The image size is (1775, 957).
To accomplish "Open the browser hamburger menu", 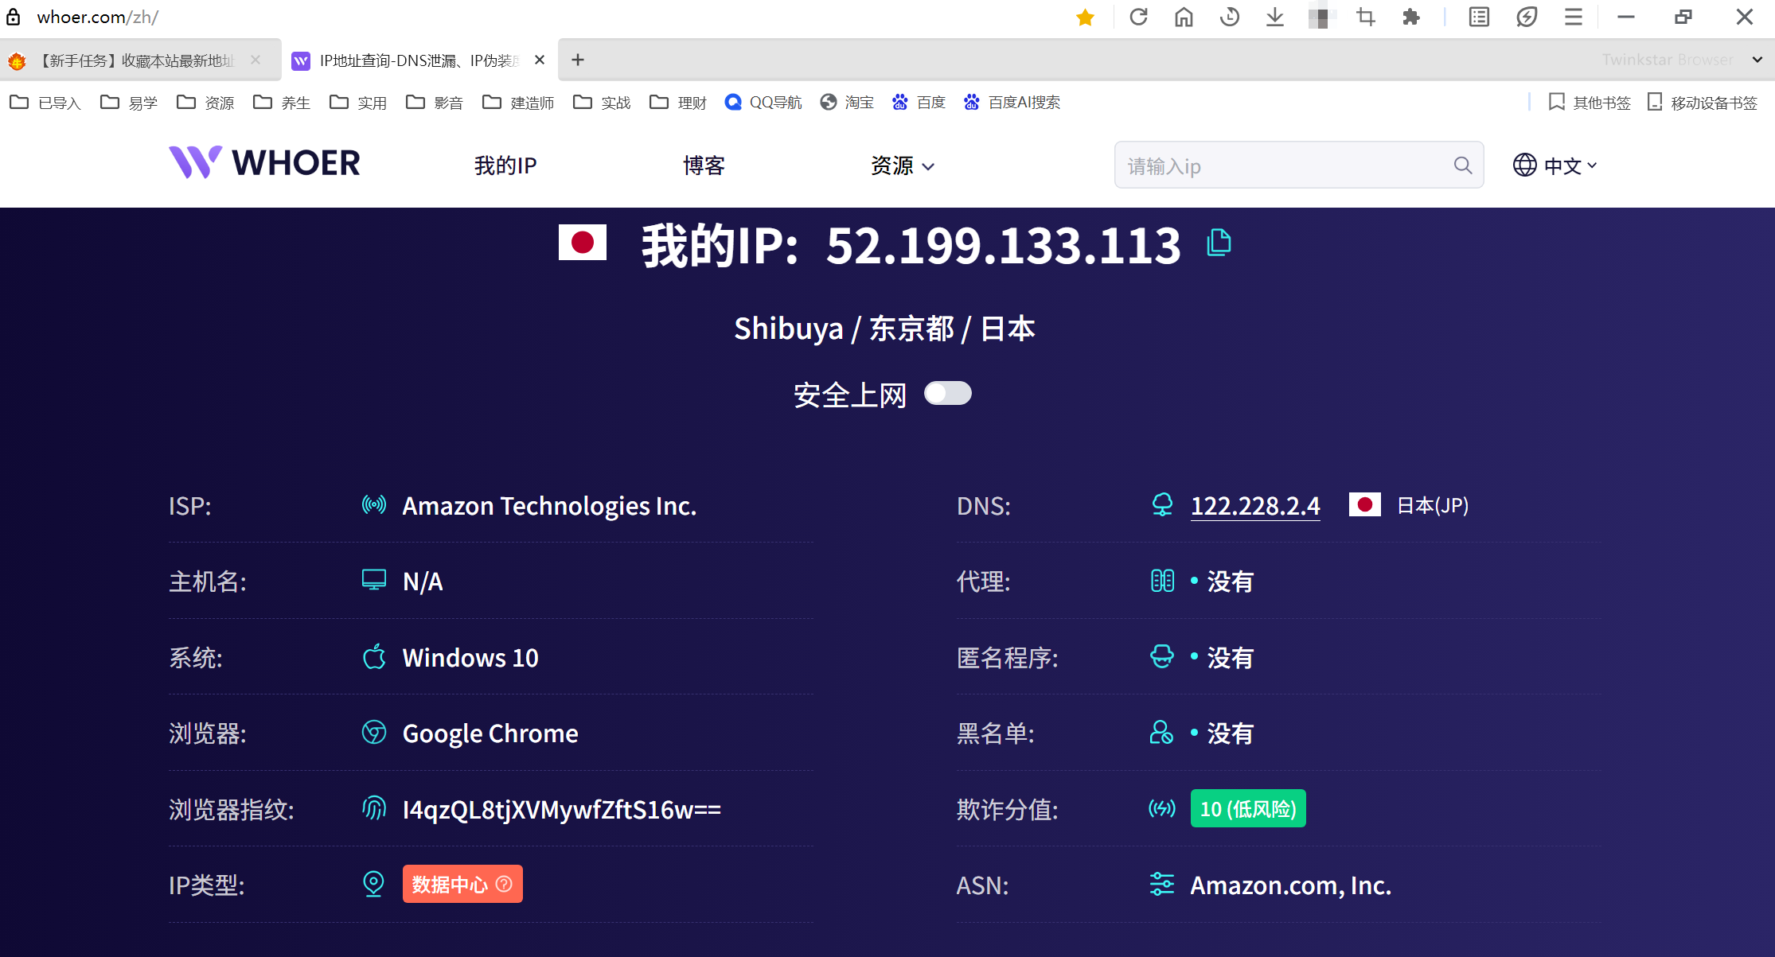I will point(1573,17).
